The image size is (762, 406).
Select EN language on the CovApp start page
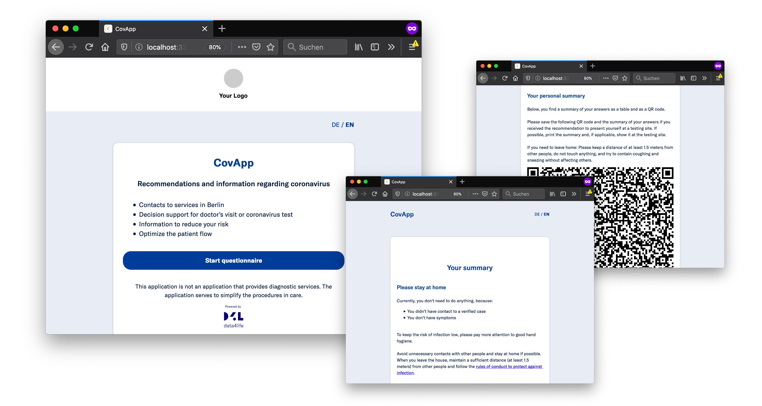[350, 125]
